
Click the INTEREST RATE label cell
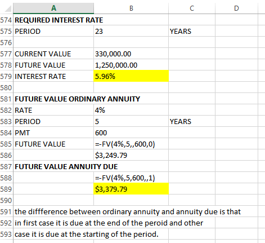[x=53, y=76]
